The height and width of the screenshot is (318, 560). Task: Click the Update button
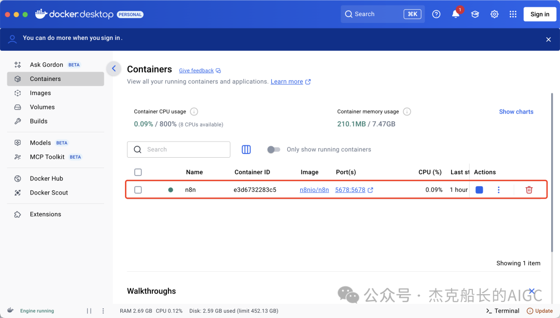540,311
